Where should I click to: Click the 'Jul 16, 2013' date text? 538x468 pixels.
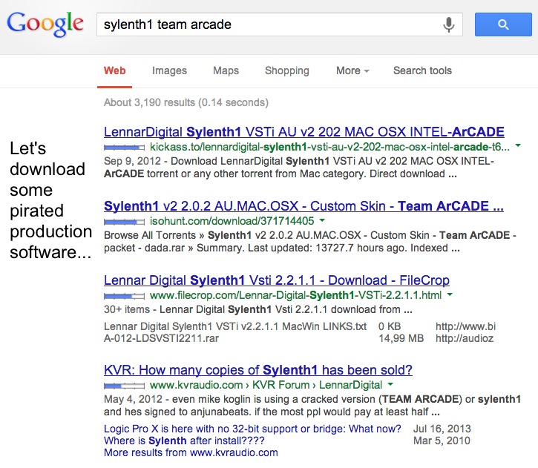pos(442,429)
